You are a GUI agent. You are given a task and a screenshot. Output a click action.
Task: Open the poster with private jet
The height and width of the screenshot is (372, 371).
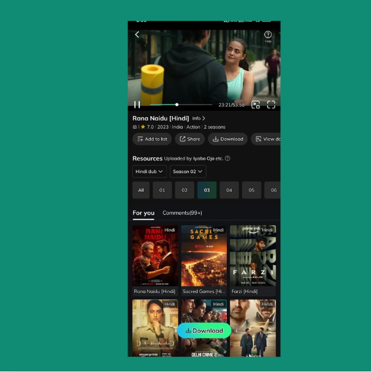coord(253,328)
